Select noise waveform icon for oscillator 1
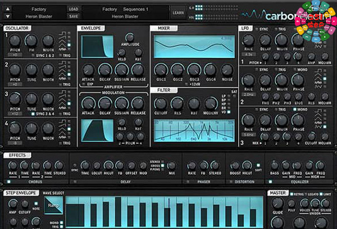This screenshot has width=337, height=229. (x=63, y=49)
